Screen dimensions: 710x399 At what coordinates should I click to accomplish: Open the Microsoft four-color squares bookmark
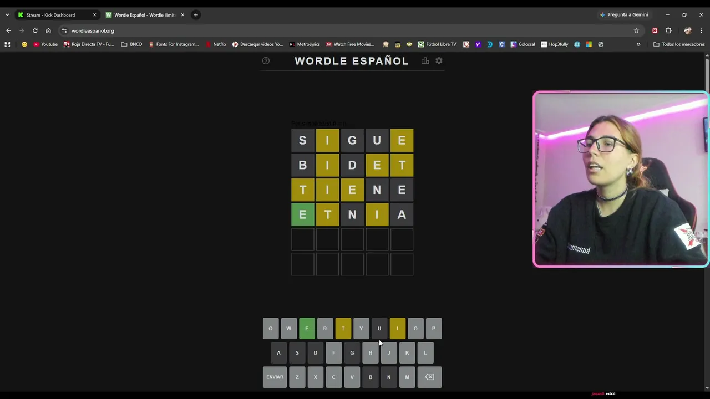pos(589,44)
